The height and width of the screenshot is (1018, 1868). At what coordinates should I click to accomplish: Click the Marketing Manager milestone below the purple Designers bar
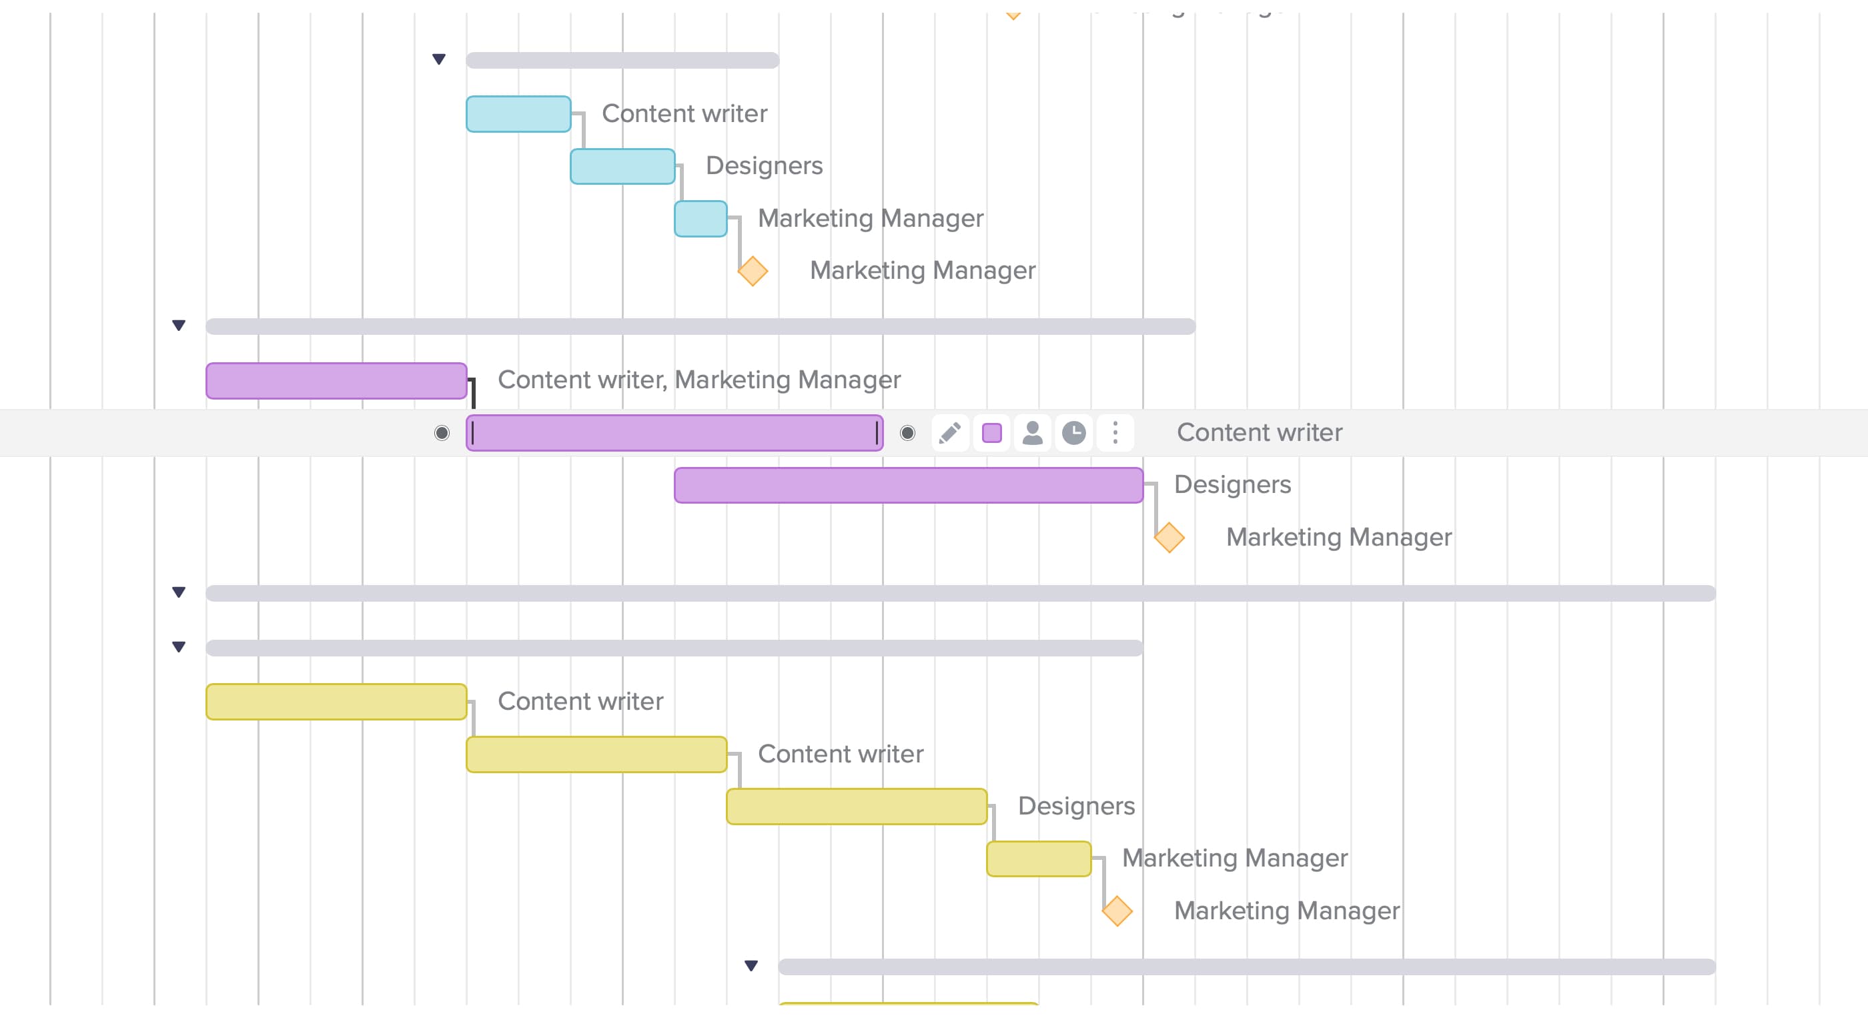[1169, 537]
